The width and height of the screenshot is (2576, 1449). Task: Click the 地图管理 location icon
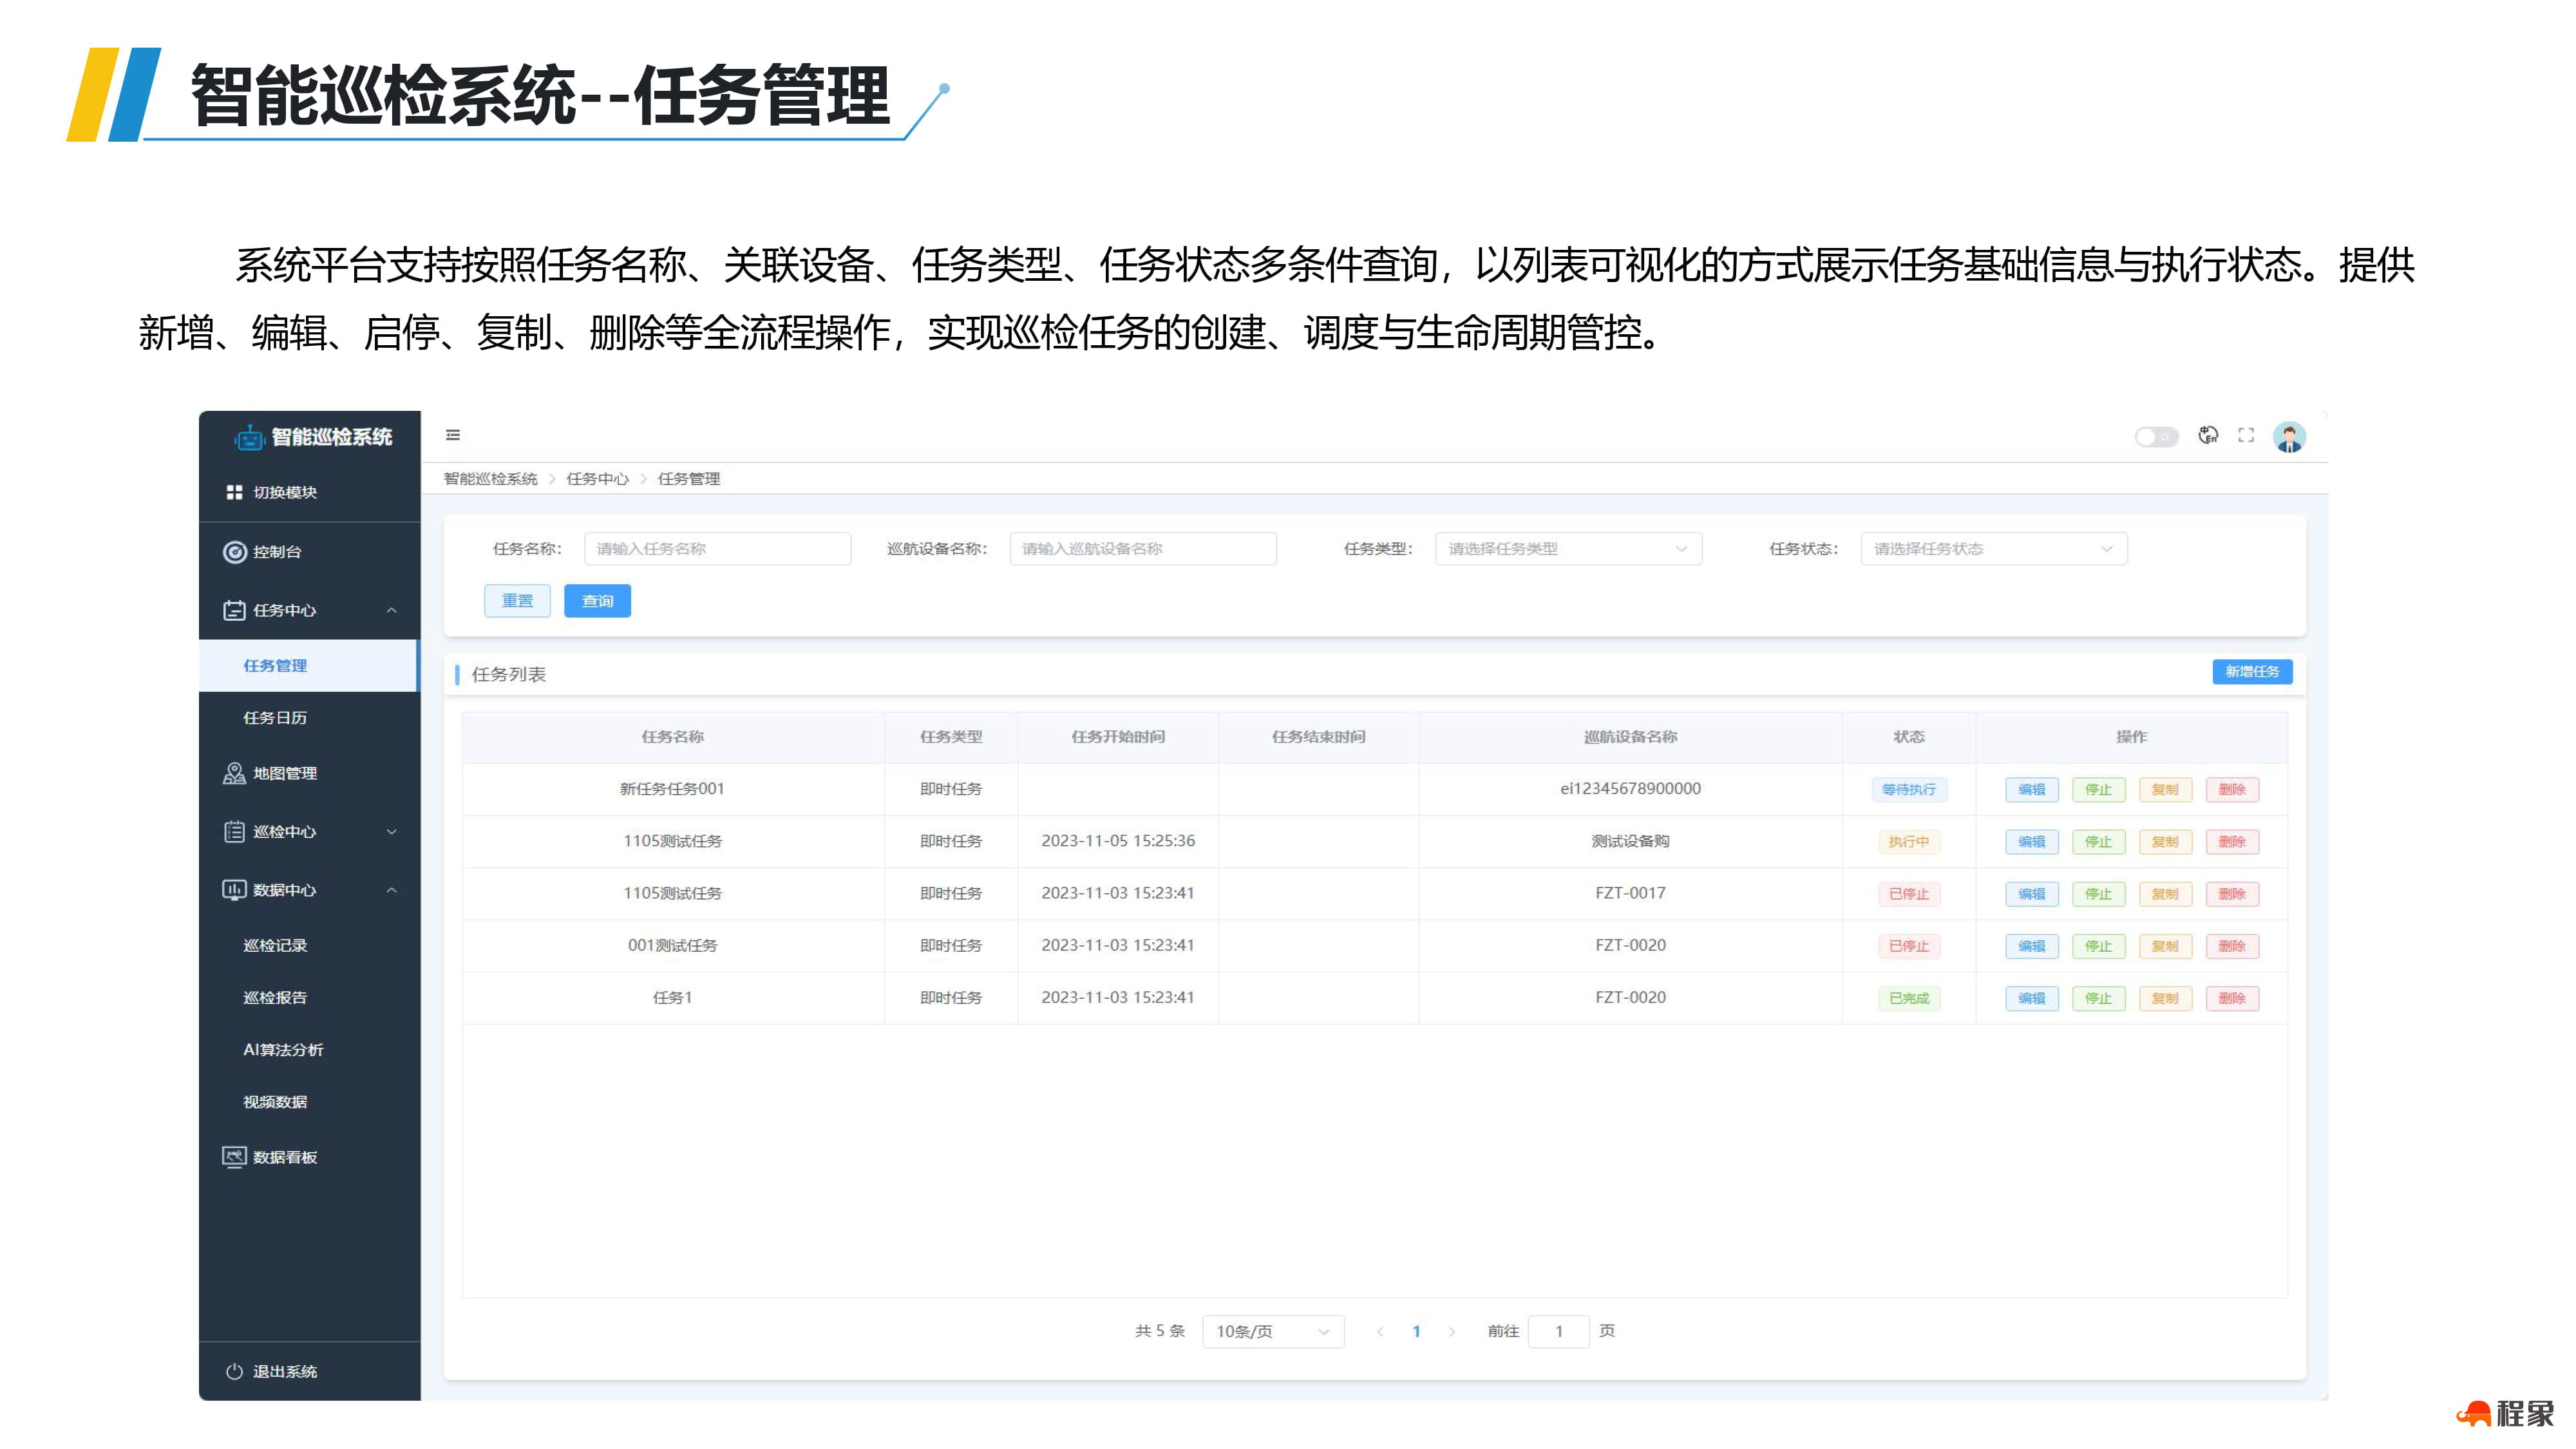click(x=234, y=773)
